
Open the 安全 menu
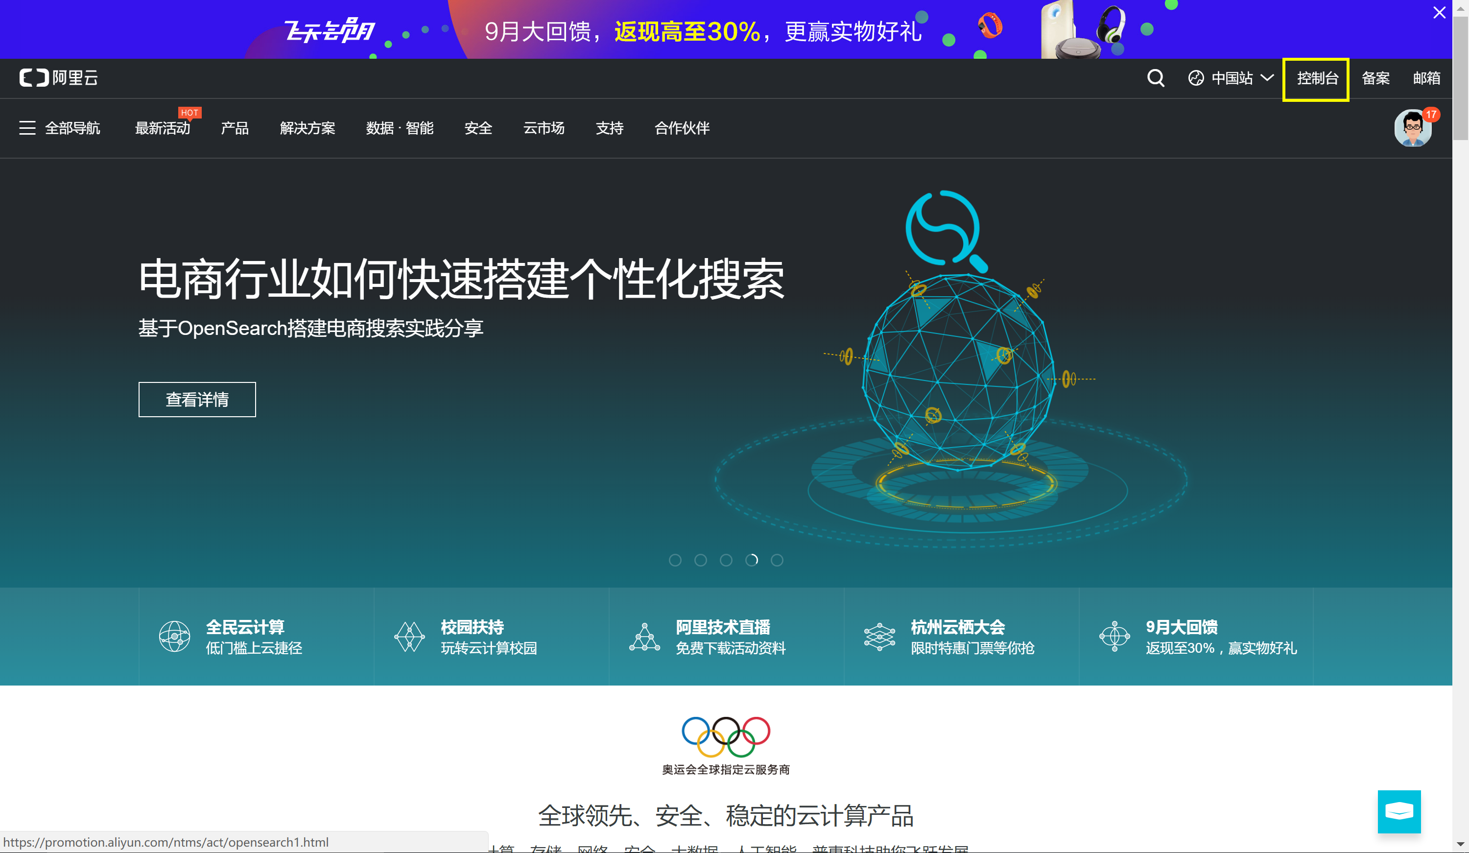pos(478,128)
